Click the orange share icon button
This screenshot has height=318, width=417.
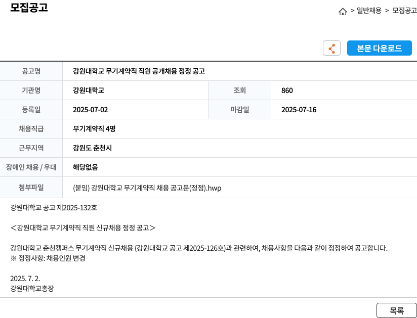[x=331, y=48]
